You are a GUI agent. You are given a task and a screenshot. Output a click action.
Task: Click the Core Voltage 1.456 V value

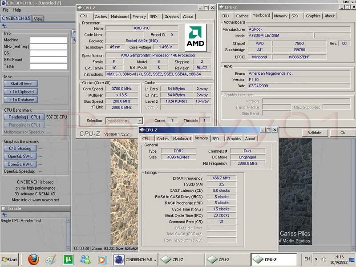[x=165, y=47]
